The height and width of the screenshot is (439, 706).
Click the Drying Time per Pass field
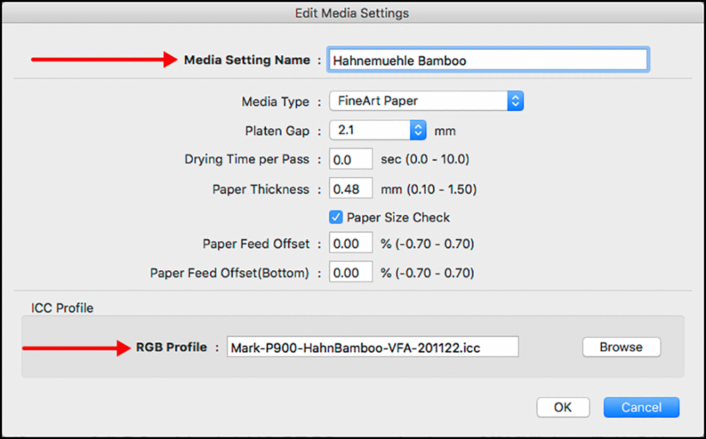351,159
